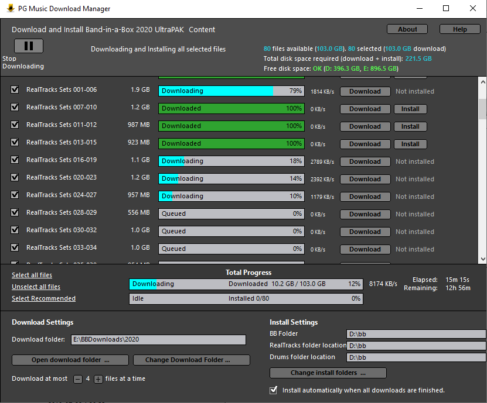487x403 pixels.
Task: Click the Select all files link
Action: [32, 275]
